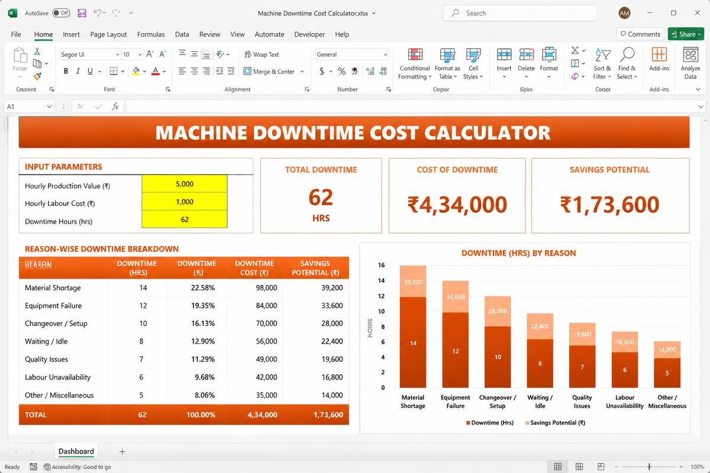
Task: Align text to center
Action: click(x=194, y=71)
